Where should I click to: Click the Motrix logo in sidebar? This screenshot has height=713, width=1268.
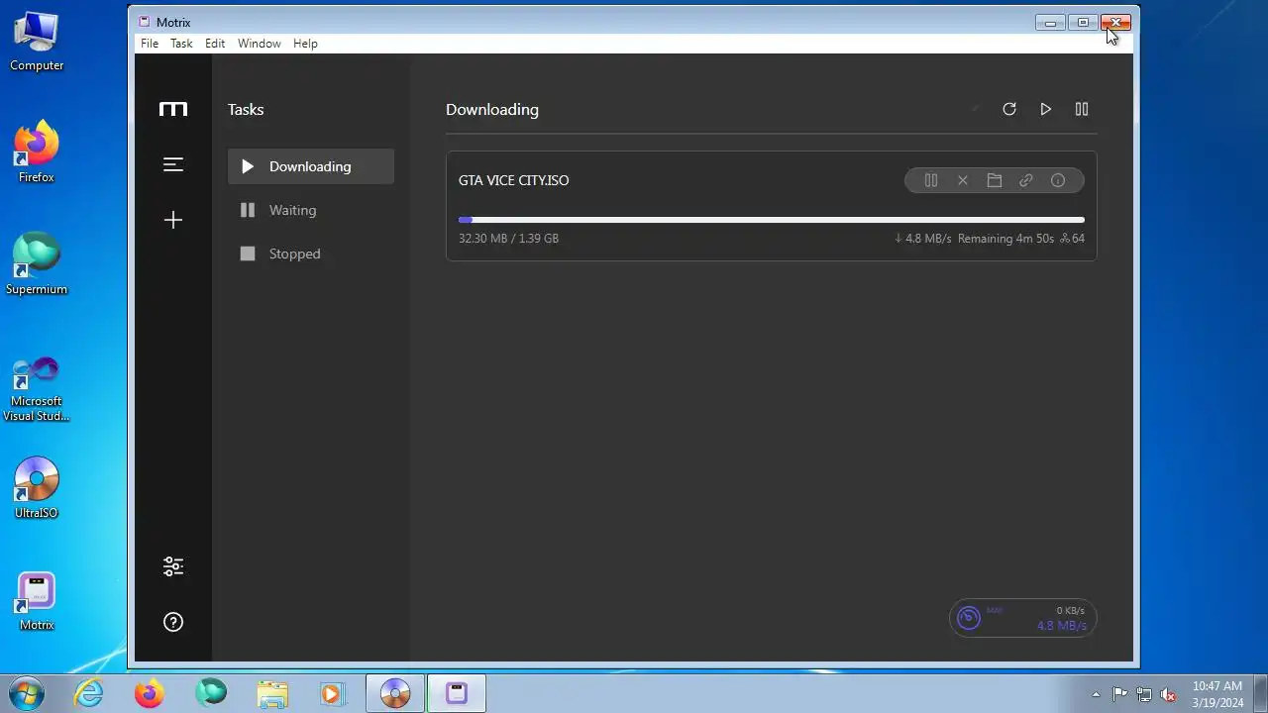click(173, 109)
